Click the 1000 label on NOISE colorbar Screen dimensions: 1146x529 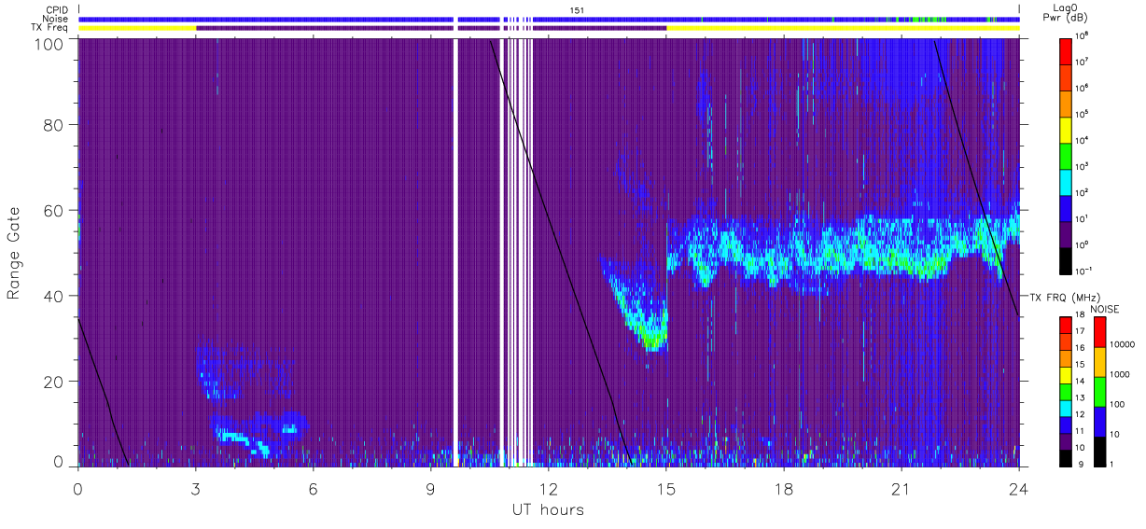[1121, 375]
